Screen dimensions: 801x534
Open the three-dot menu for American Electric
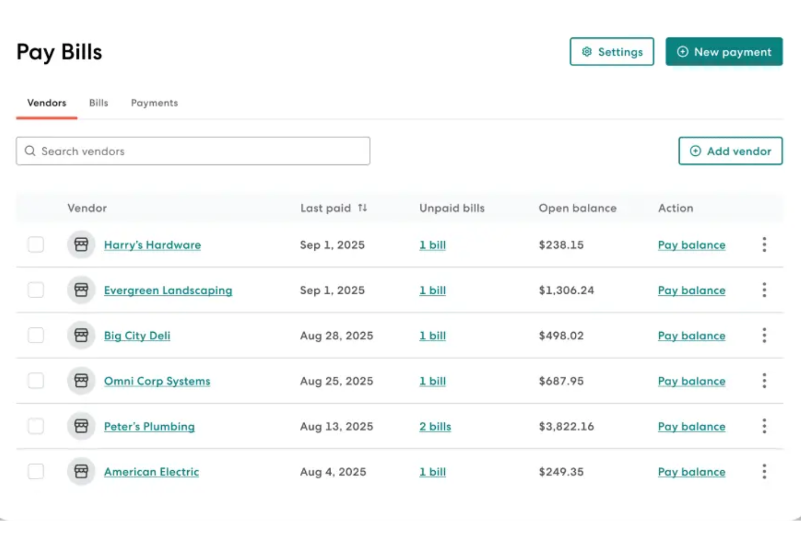tap(764, 471)
